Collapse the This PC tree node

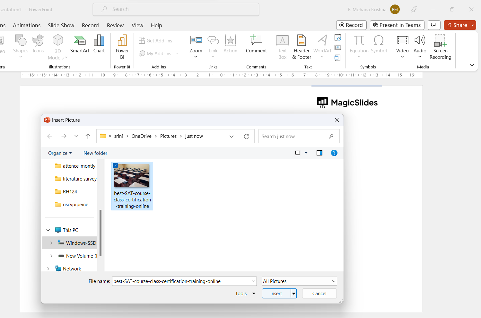coord(48,230)
